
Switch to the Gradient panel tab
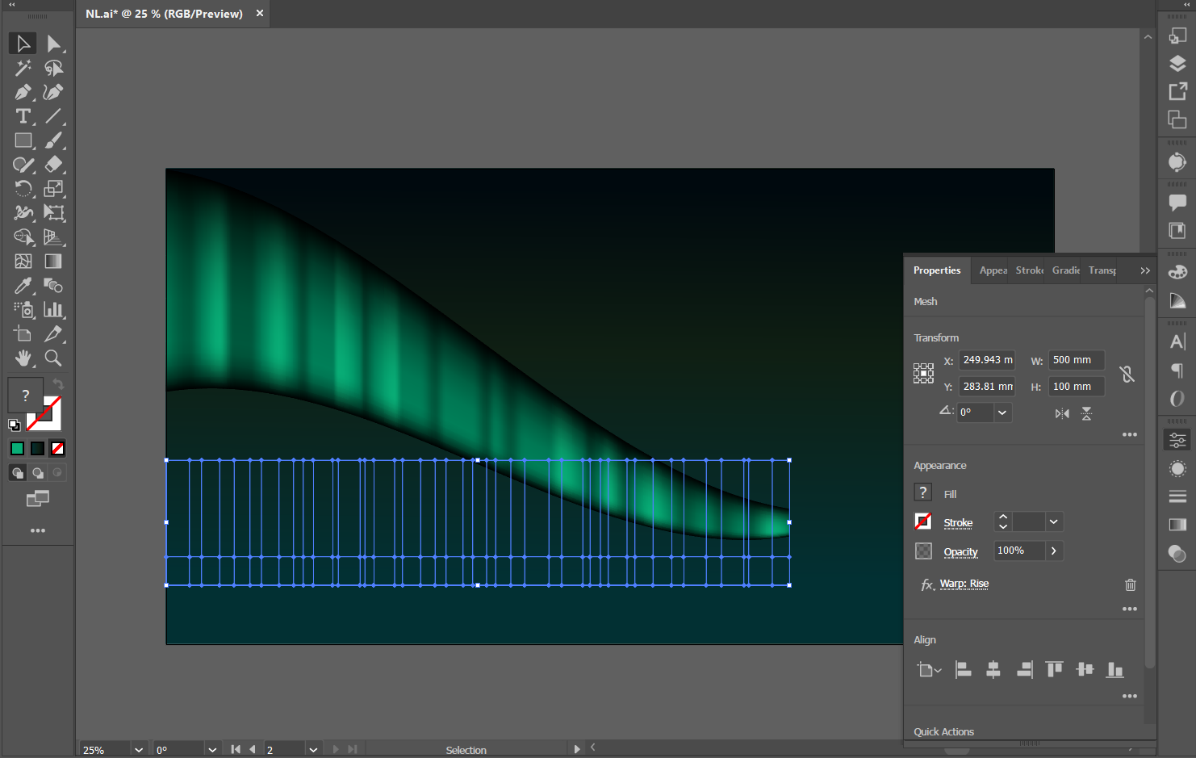tap(1066, 270)
